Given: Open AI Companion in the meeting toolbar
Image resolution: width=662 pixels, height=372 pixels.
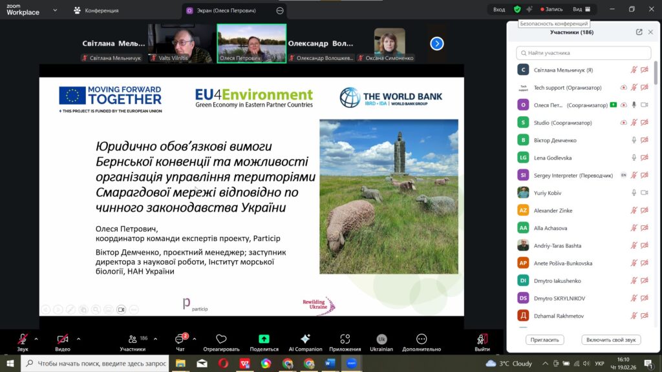Looking at the screenshot, I should (x=305, y=340).
